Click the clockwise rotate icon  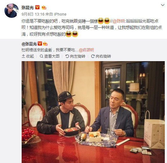93,56
